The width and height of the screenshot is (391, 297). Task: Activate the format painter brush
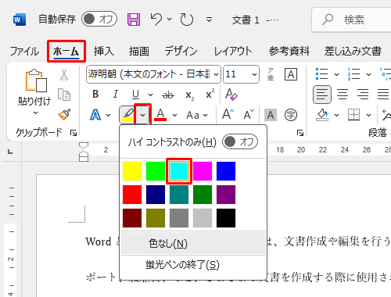click(64, 115)
